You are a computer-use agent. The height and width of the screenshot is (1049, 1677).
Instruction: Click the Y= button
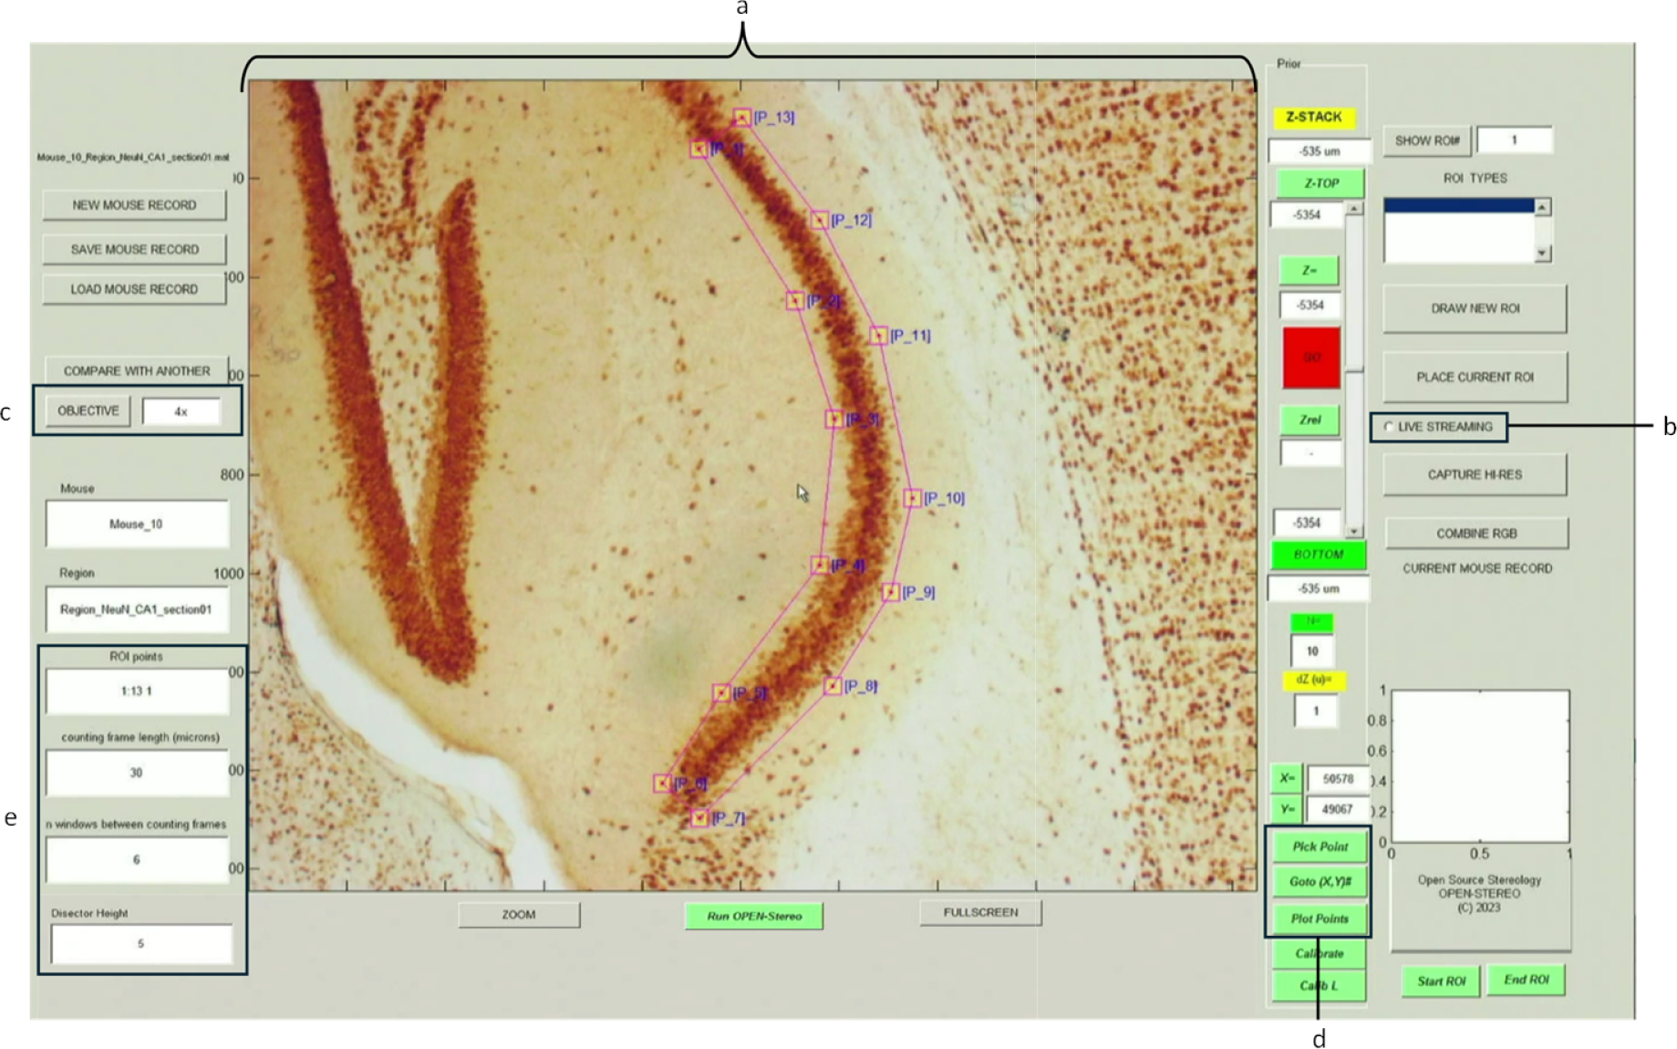(1287, 809)
